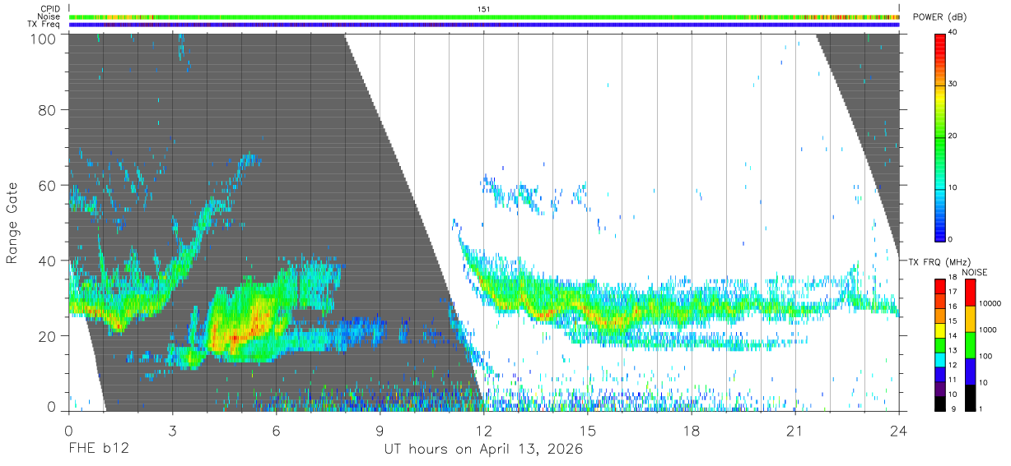Click the 9 tick on the UT hours axis

(x=380, y=430)
